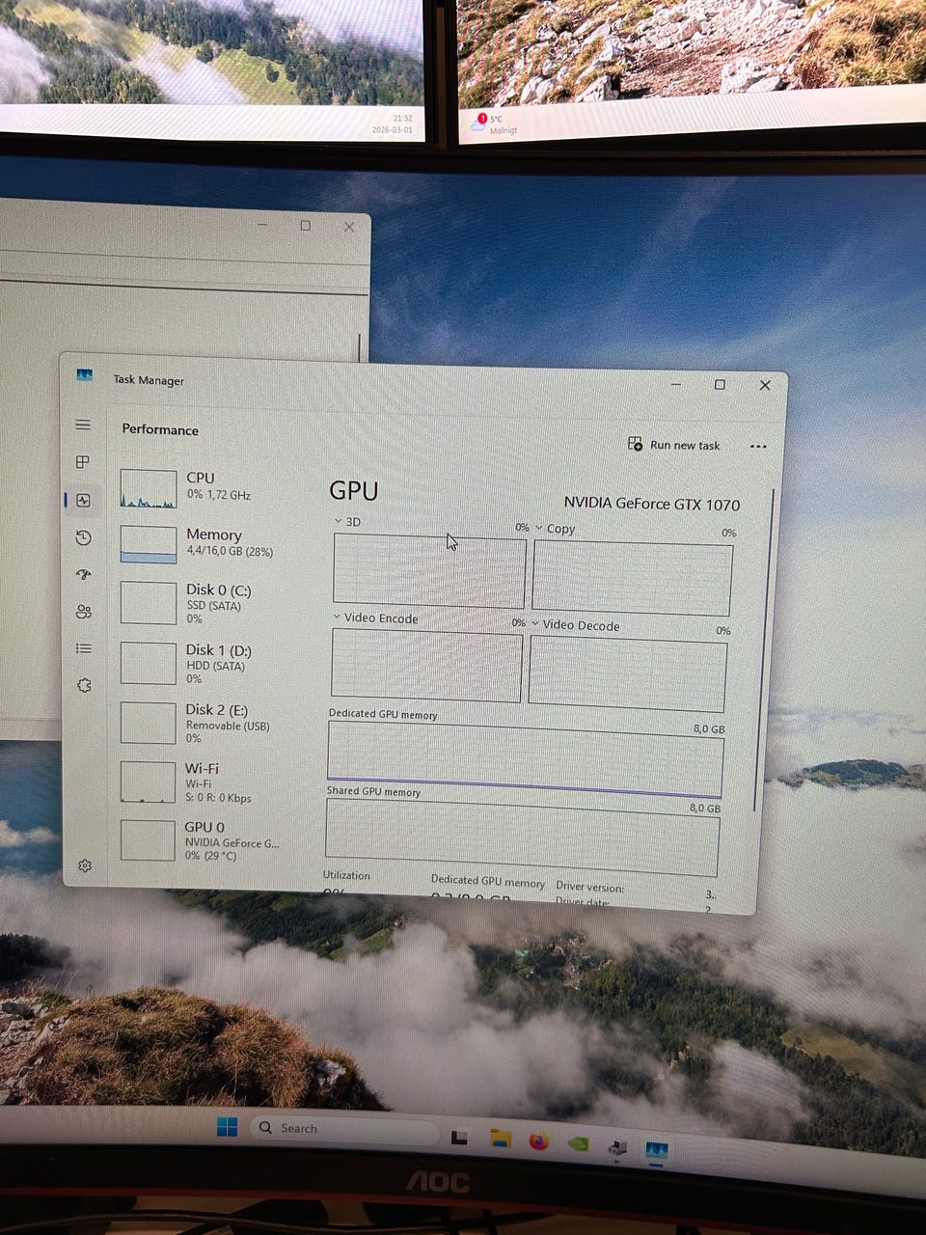The width and height of the screenshot is (926, 1235).
Task: Click the device installer taskbar icon
Action: [x=617, y=1148]
